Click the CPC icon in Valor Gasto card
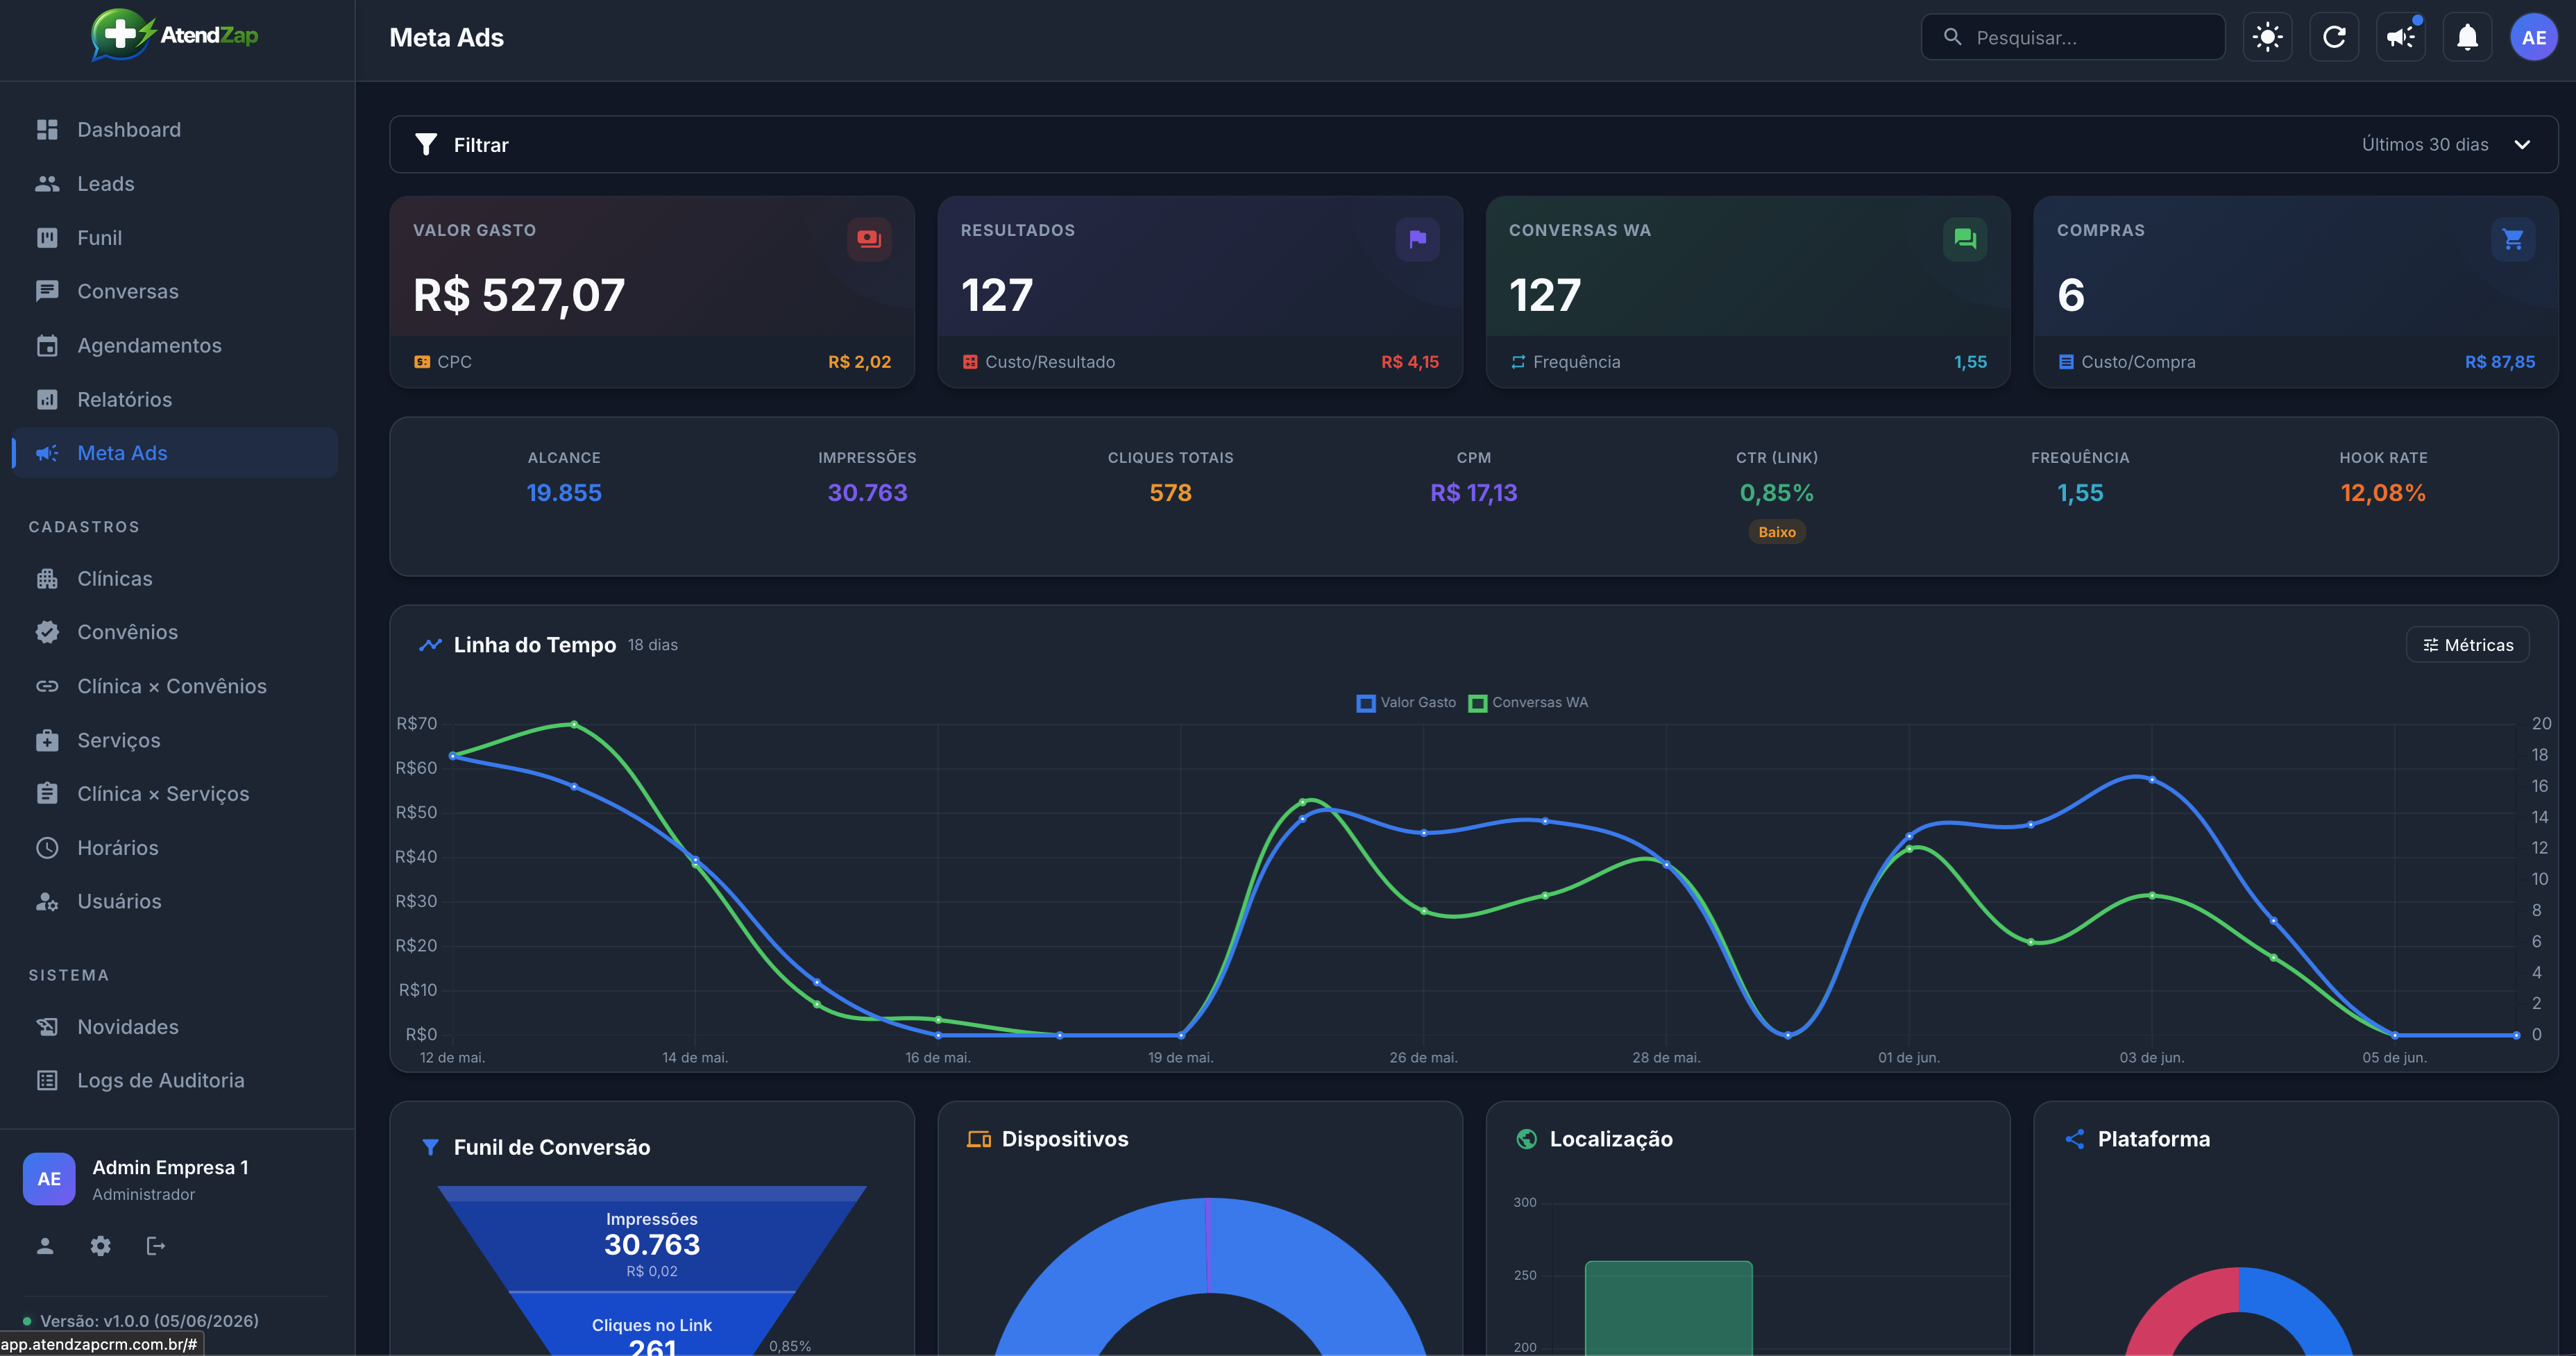The height and width of the screenshot is (1356, 2576). pyautogui.click(x=422, y=362)
